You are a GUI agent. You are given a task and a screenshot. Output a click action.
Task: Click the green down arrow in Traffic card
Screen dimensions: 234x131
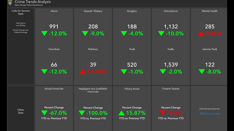(x=163, y=72)
